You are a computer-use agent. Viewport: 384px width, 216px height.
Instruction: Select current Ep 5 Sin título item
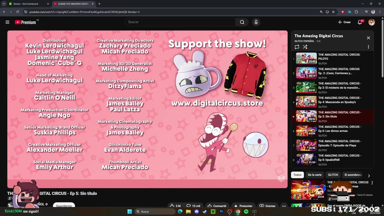point(332,116)
